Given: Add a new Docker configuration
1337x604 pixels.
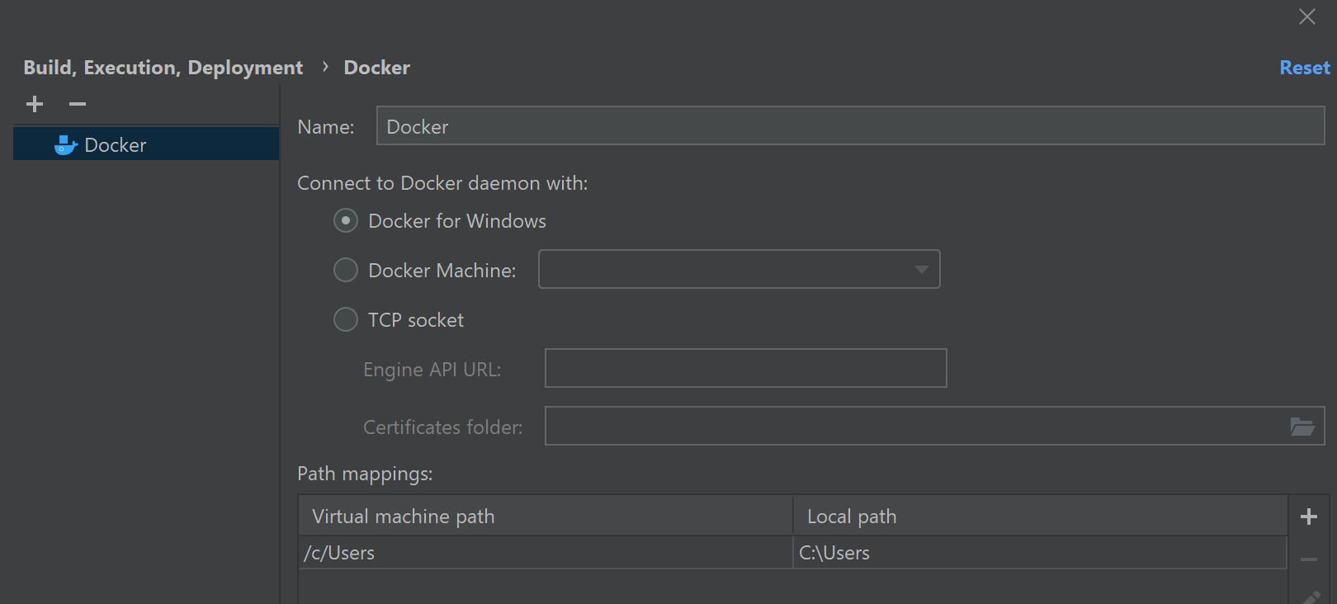Looking at the screenshot, I should 35,104.
